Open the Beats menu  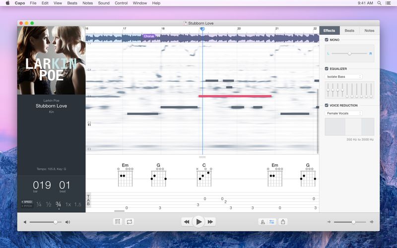point(72,3)
